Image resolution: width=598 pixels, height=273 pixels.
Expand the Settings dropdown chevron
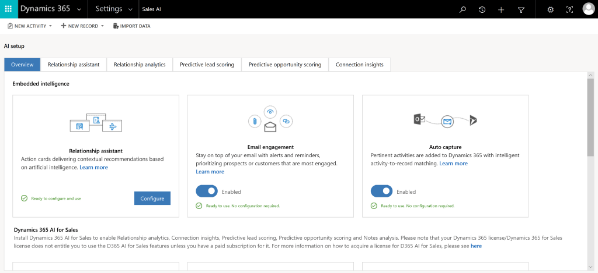pos(130,9)
